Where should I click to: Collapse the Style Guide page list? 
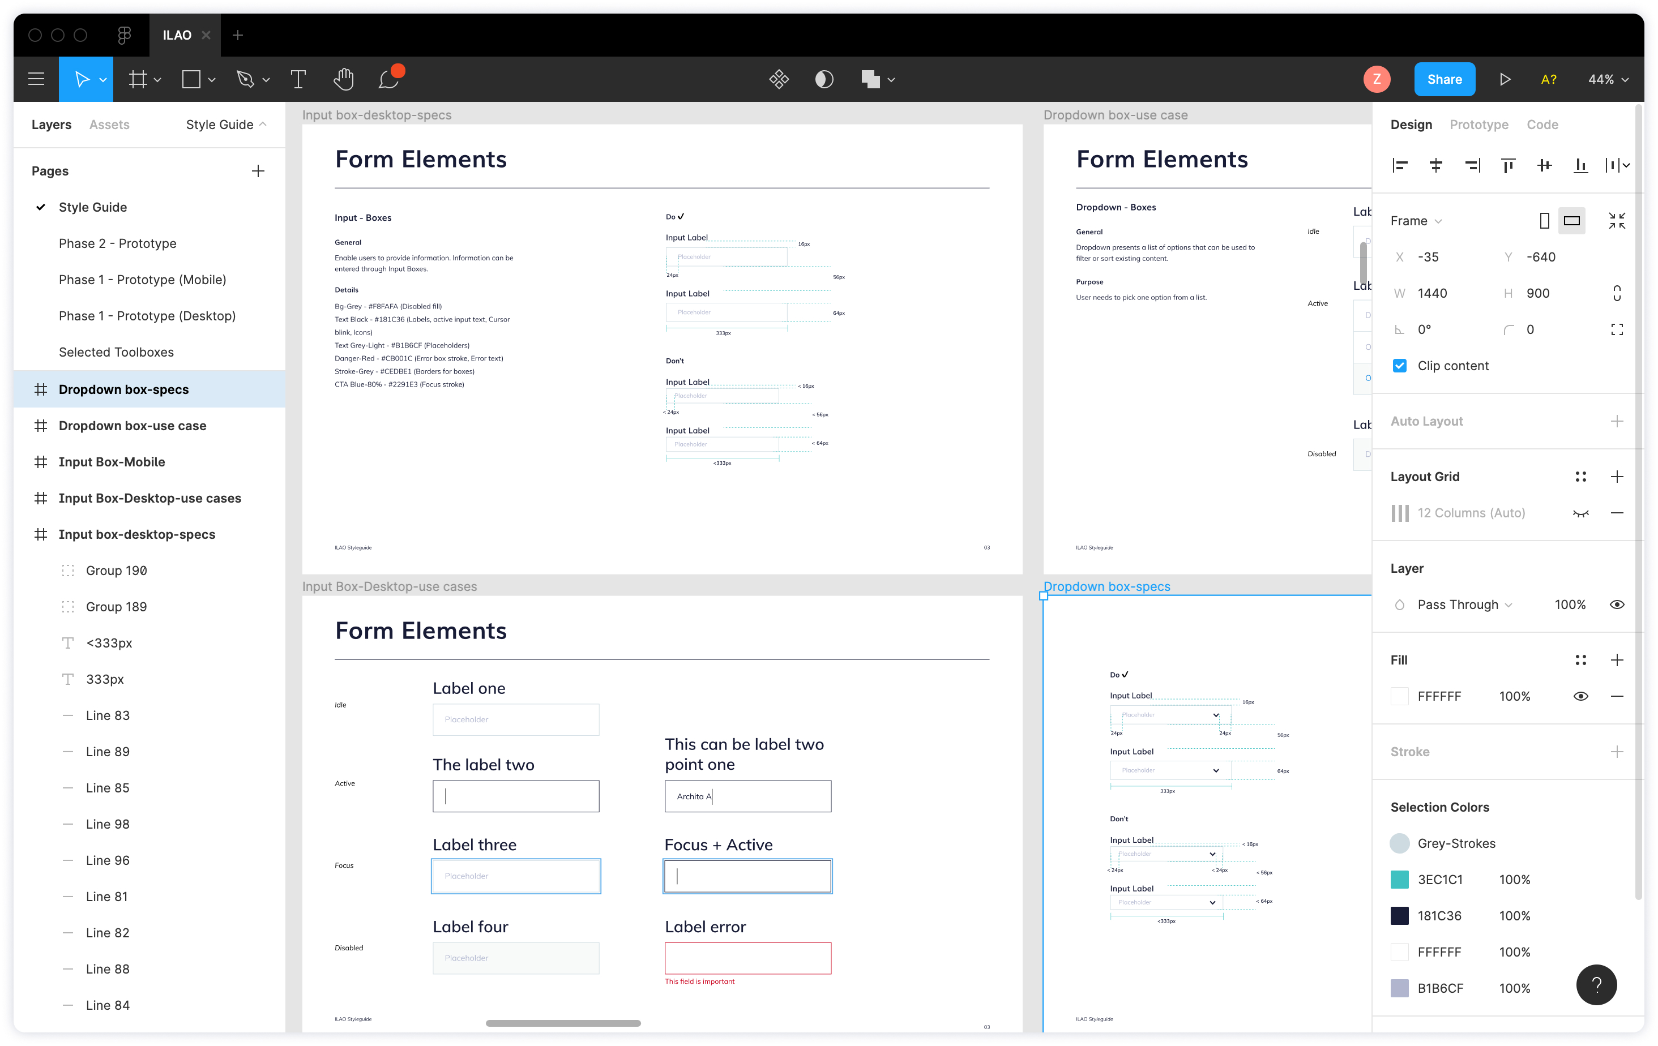263,124
